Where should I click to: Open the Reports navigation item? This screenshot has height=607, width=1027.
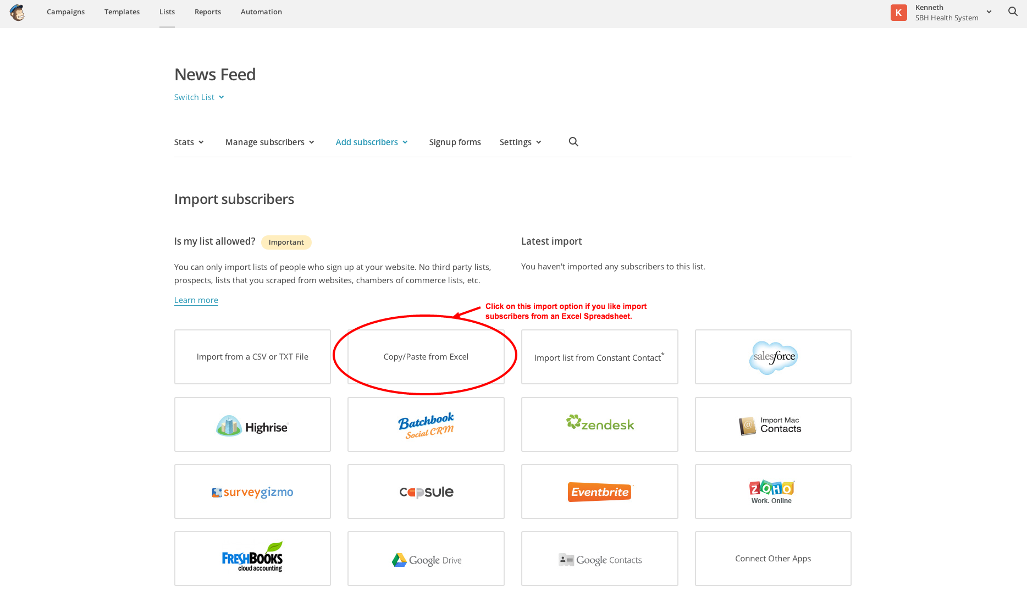click(207, 12)
